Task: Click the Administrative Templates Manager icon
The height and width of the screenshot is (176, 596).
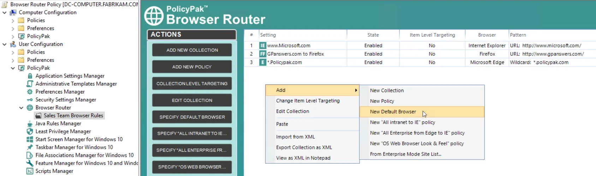Action: 30,84
